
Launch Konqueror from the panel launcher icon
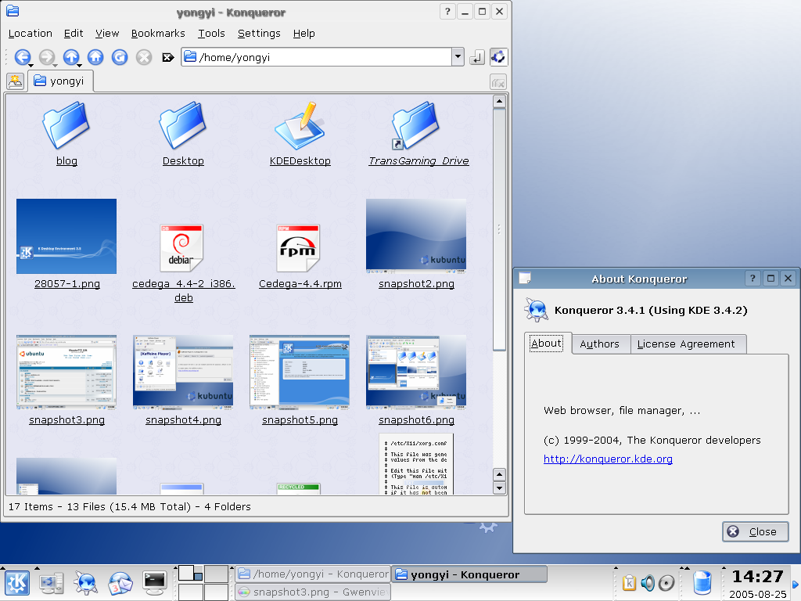click(x=85, y=583)
